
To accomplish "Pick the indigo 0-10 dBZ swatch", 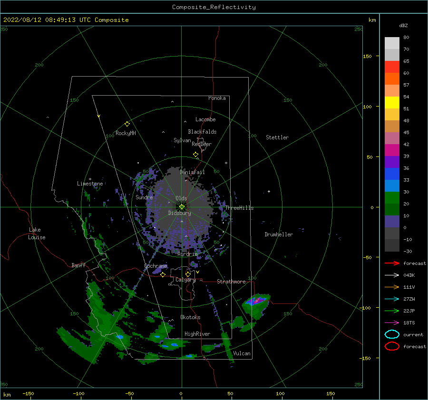I will coord(392,222).
